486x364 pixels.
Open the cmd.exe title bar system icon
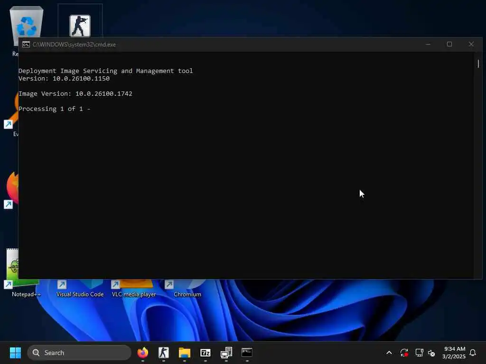point(26,45)
